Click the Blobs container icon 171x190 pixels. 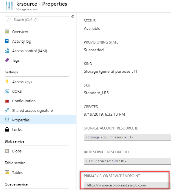7,151
